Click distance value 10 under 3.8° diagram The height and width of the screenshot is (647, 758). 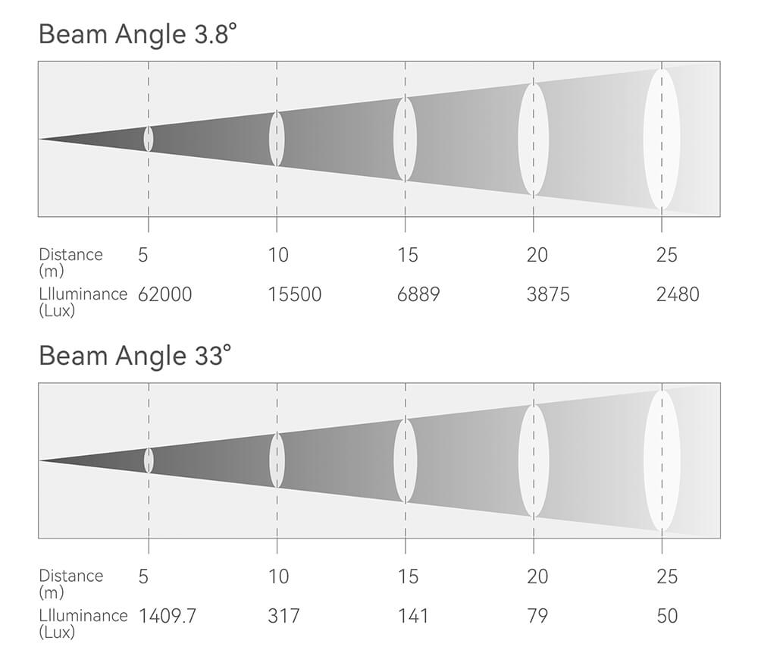(278, 255)
